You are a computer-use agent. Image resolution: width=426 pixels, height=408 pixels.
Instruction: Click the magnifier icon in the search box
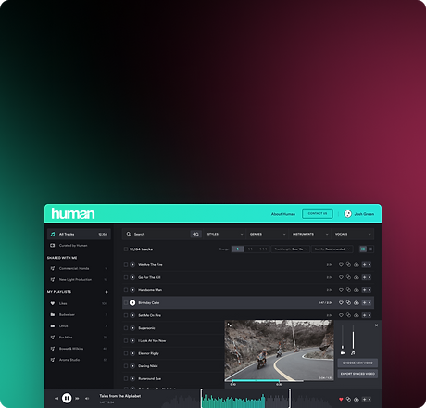pos(129,234)
